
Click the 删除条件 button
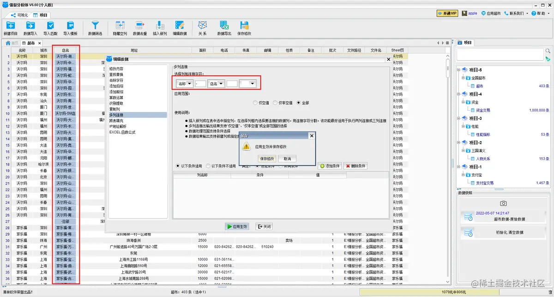[x=355, y=166]
